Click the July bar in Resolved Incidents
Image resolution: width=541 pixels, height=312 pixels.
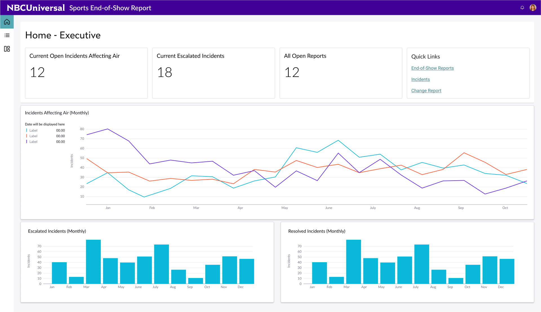coord(422,264)
